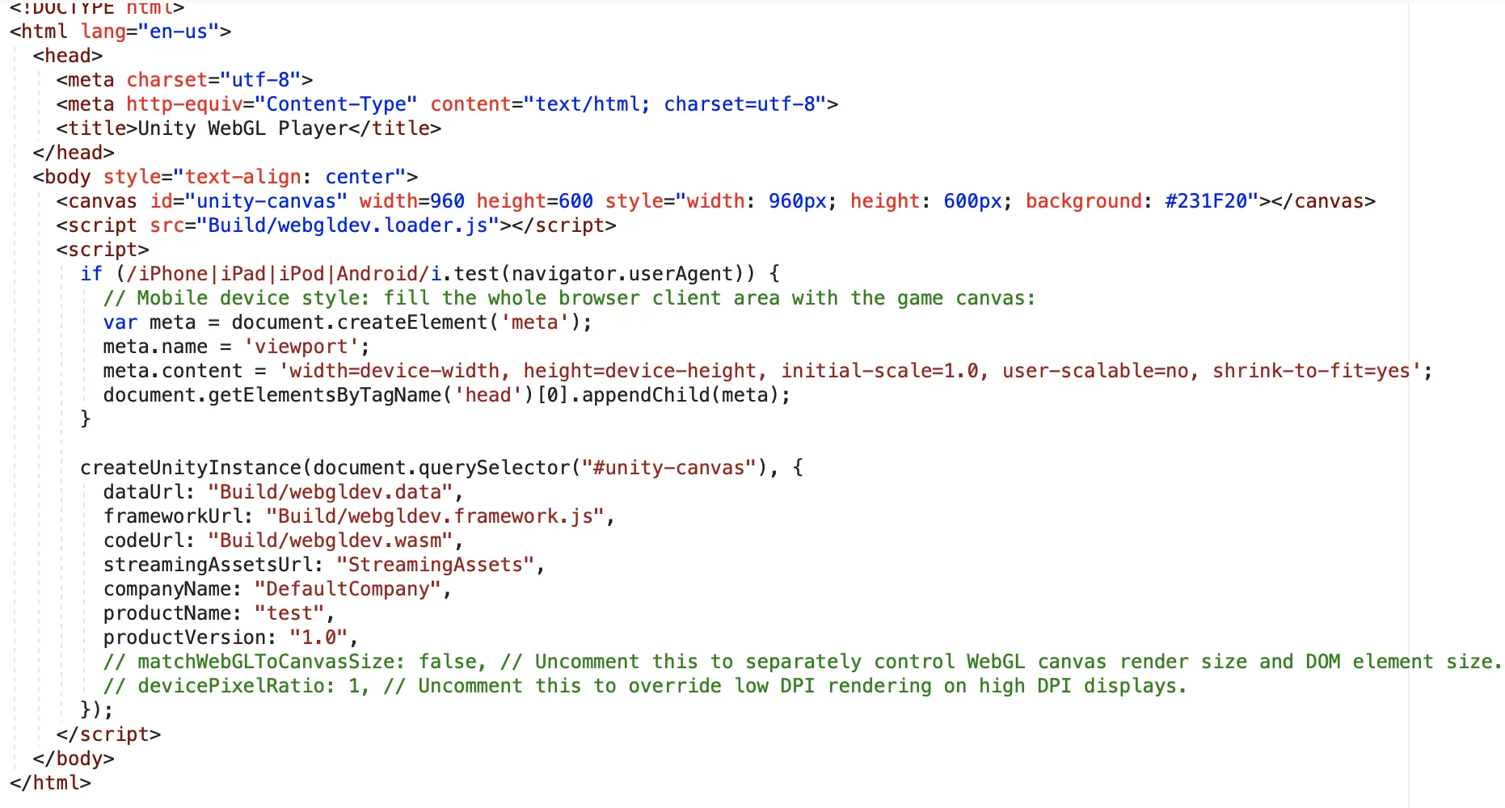1505x808 pixels.
Task: Select the productVersion "1.0" value
Action: (318, 638)
